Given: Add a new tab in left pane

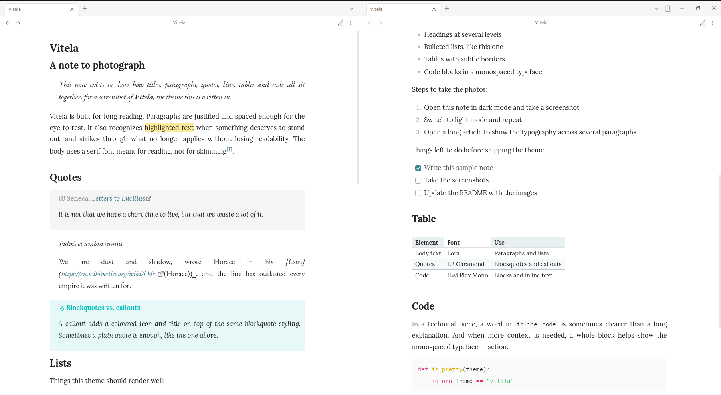Looking at the screenshot, I should 85,8.
